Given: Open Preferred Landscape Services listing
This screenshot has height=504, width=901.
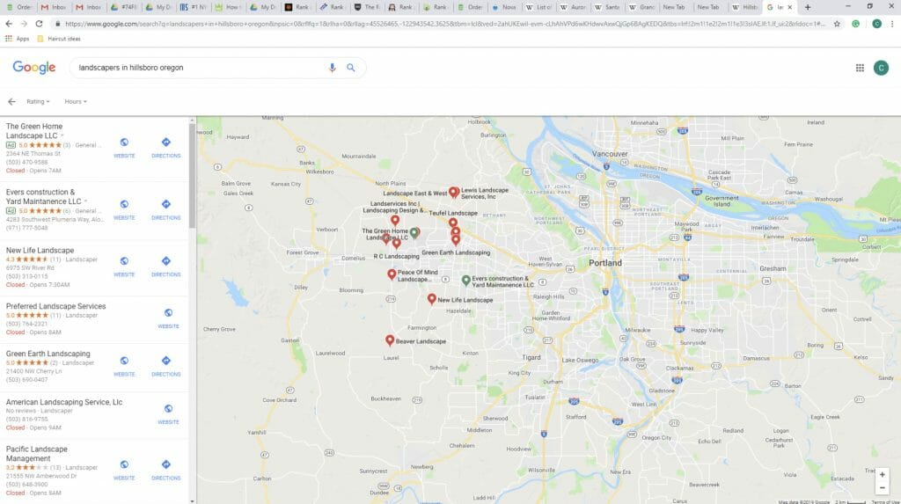Looking at the screenshot, I should [55, 306].
